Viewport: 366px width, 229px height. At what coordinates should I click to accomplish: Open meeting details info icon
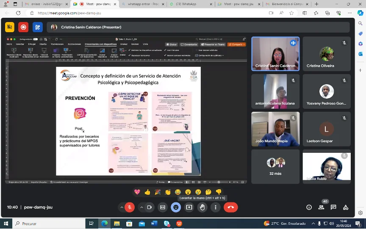pos(309,207)
